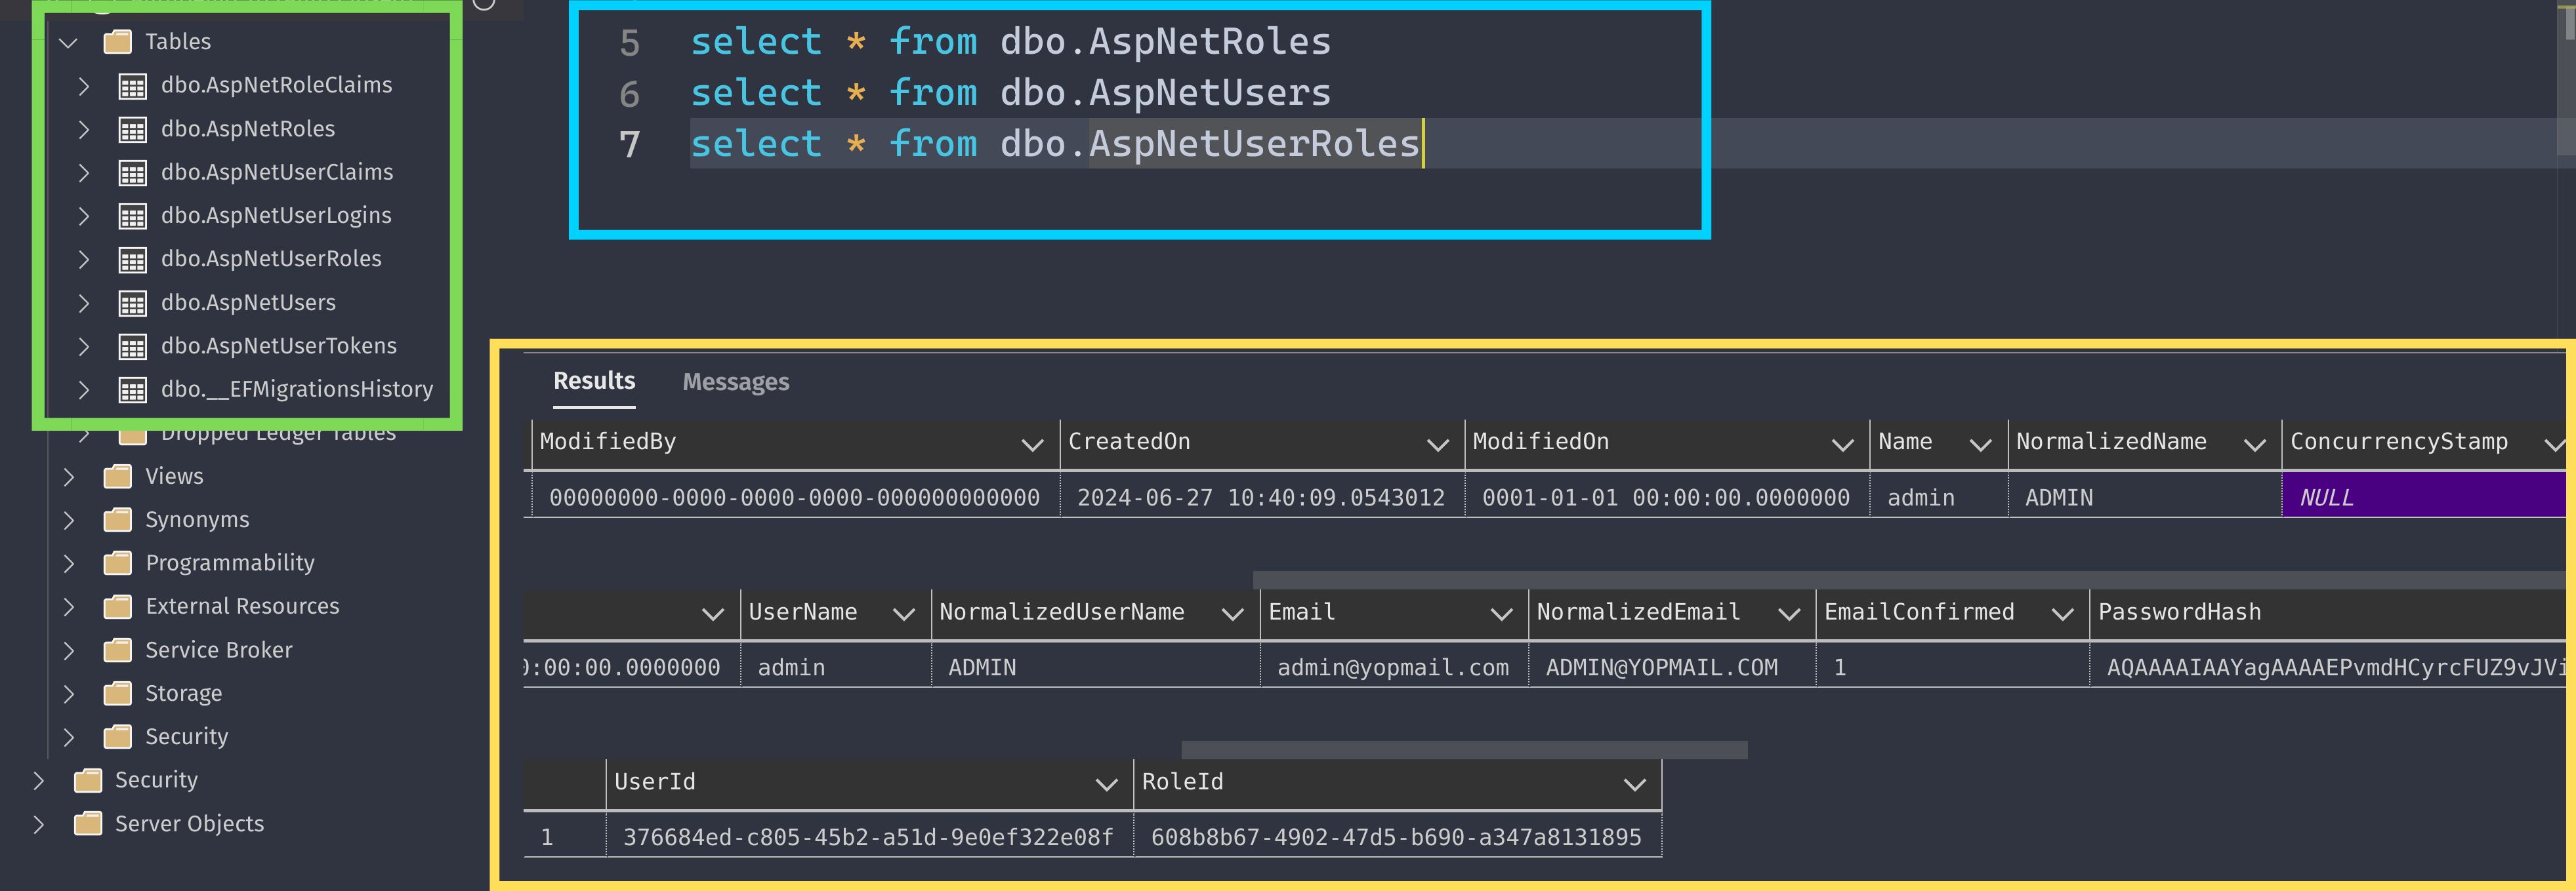The width and height of the screenshot is (2576, 891).
Task: Open the NormalizedName column dropdown
Action: coord(2254,445)
